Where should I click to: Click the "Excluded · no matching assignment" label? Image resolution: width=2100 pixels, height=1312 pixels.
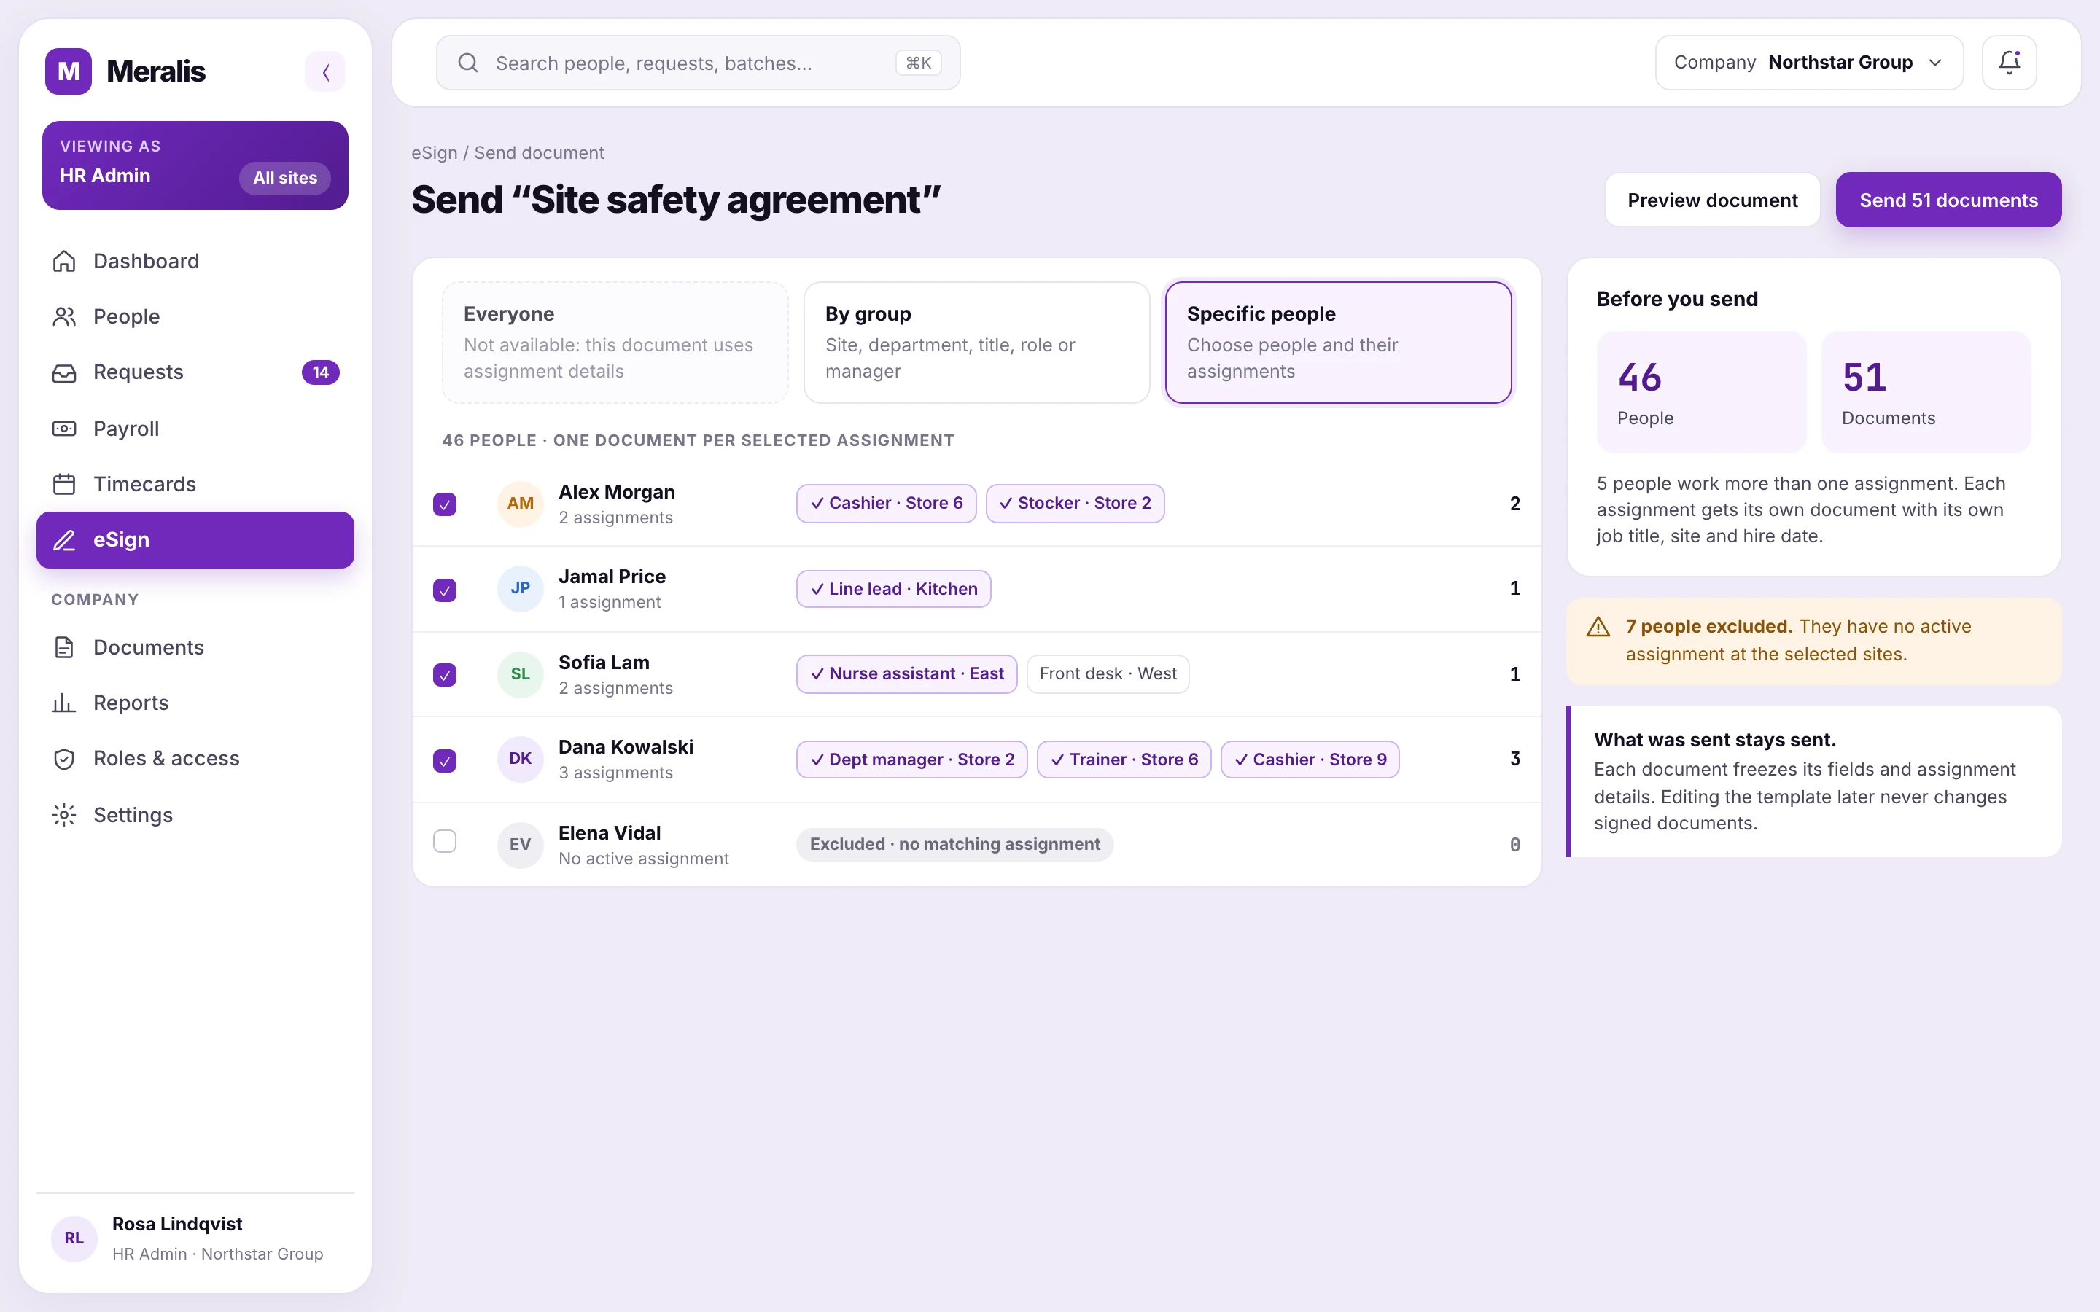(954, 844)
